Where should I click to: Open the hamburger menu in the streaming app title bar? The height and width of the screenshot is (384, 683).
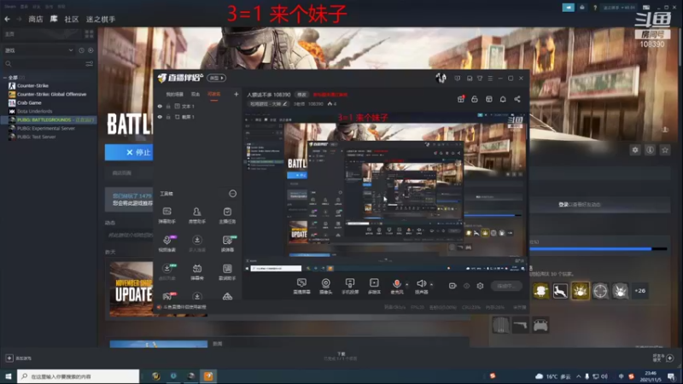pos(490,79)
